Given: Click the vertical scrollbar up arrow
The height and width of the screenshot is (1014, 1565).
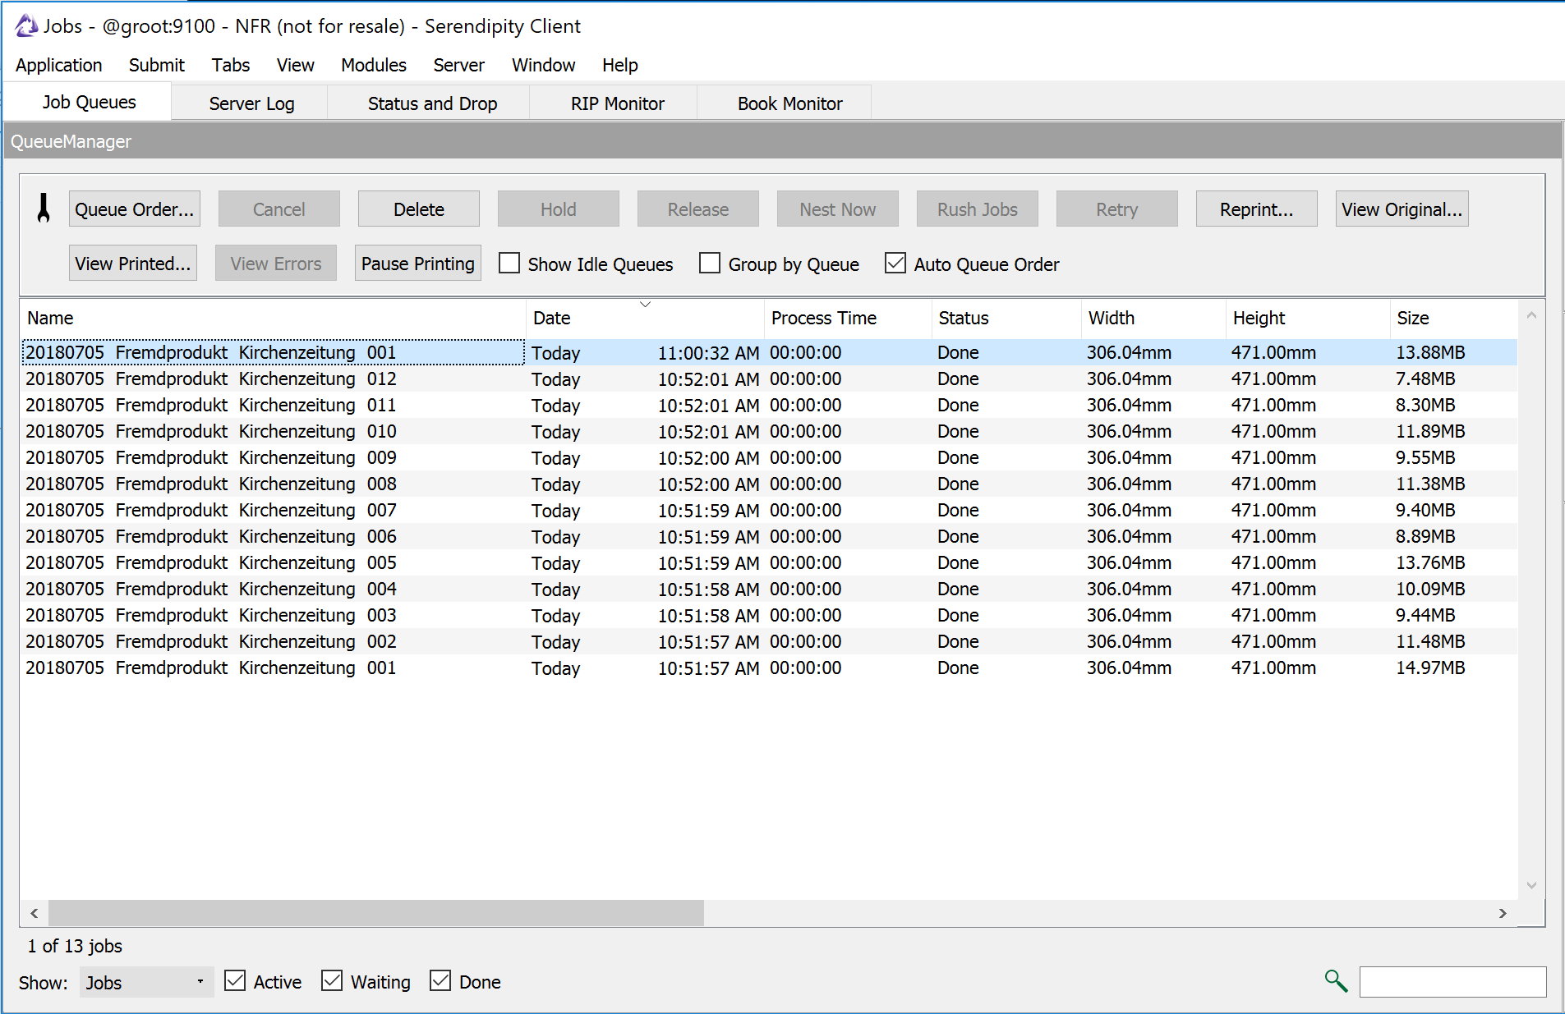Looking at the screenshot, I should tap(1531, 315).
